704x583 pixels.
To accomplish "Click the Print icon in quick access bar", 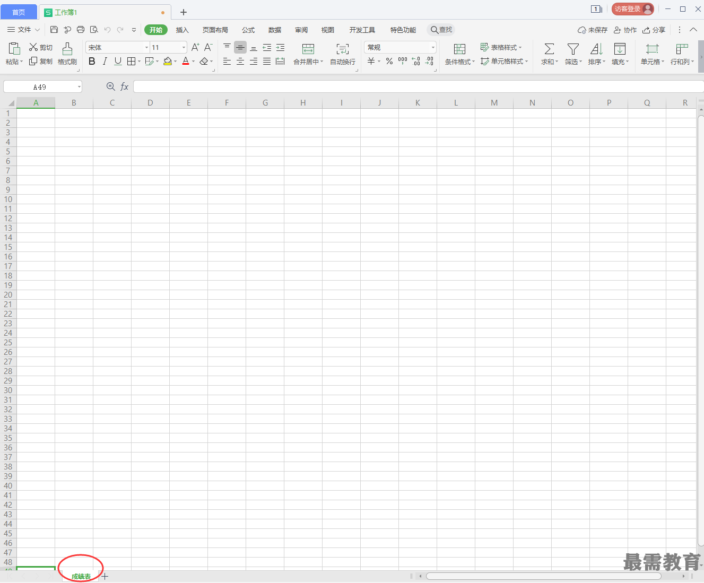I will (81, 30).
